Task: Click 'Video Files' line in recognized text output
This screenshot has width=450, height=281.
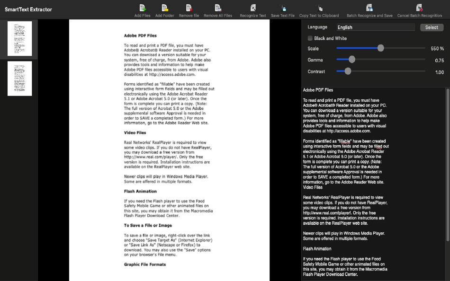Action: coord(313,187)
